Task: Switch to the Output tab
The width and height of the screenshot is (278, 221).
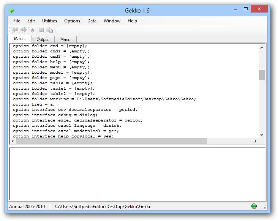Action: (x=43, y=39)
